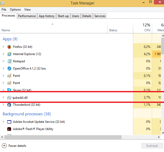Click the first Paint row icon with 0,1% CPU
The image size is (164, 152).
pos(9,76)
